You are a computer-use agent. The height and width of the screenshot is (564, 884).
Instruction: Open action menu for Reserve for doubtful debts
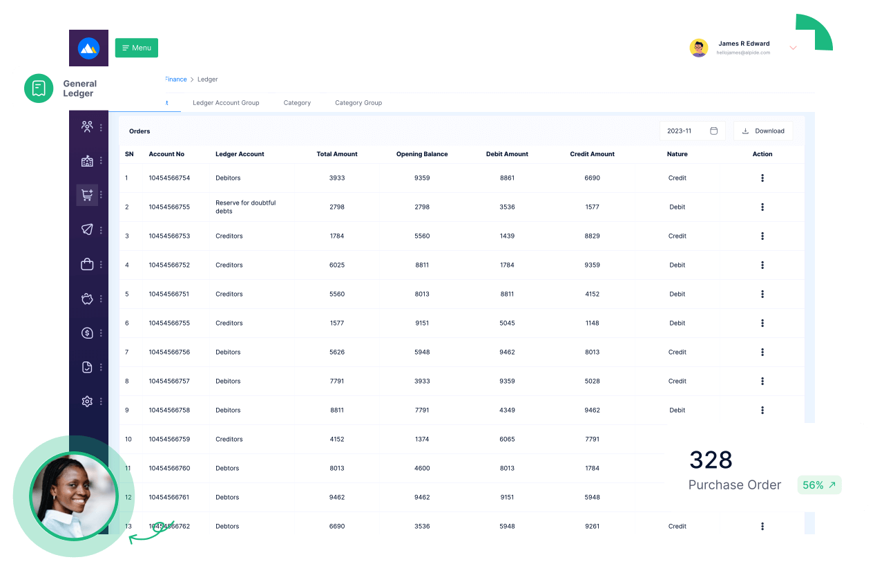762,207
